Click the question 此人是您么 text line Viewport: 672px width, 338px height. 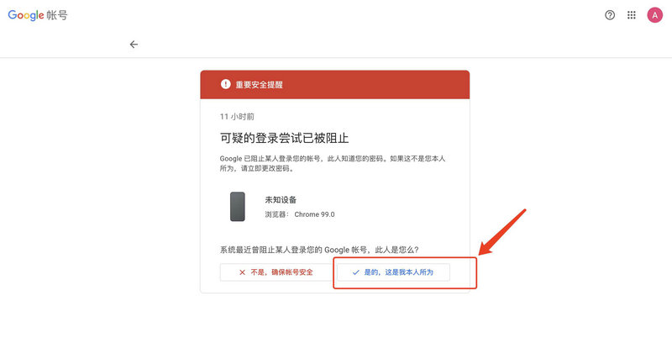coord(319,250)
